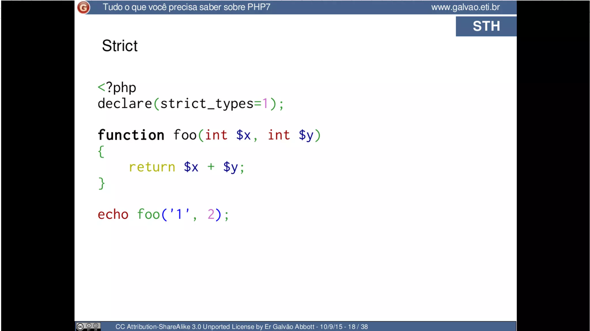Click the echo keyword

(x=113, y=214)
